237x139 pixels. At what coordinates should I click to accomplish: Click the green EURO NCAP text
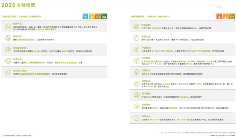click(x=197, y=51)
